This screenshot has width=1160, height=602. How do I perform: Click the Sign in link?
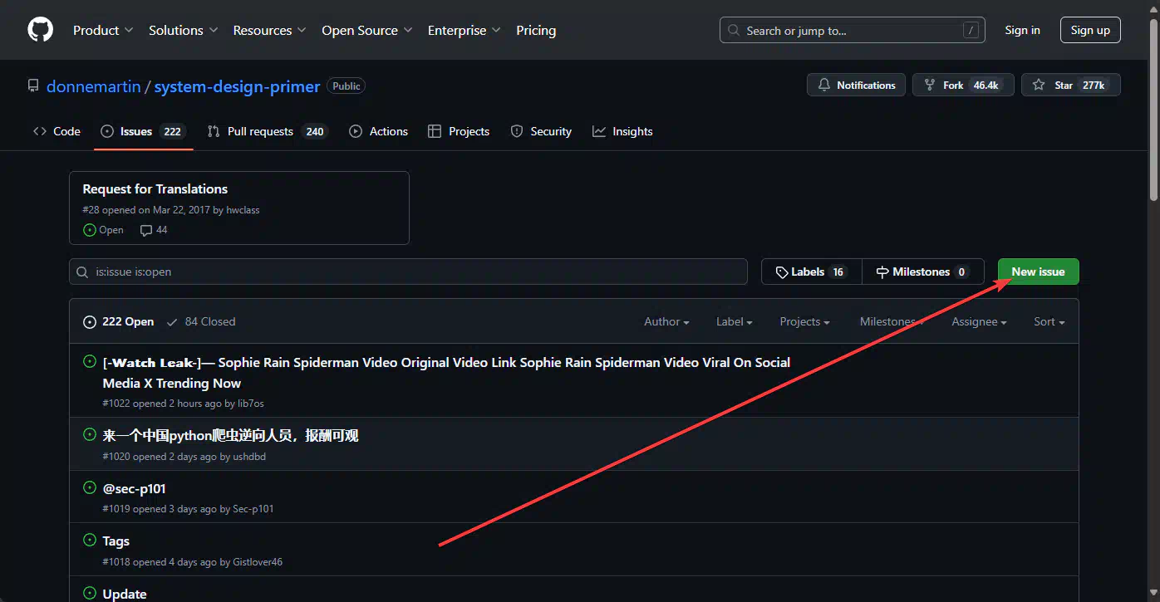(1022, 30)
